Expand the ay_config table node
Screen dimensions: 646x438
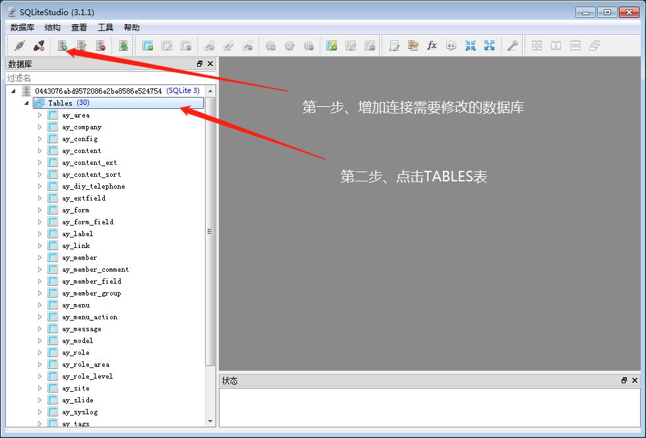pyautogui.click(x=40, y=139)
